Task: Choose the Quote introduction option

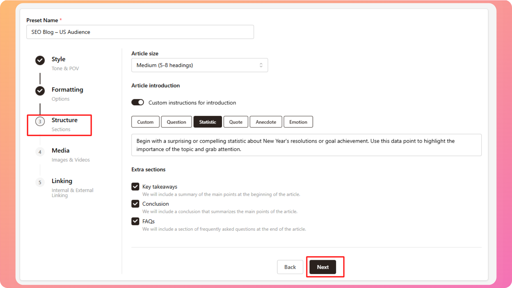Action: pyautogui.click(x=236, y=122)
